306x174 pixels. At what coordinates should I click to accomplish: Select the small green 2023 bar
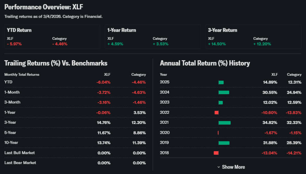[x=221, y=102]
